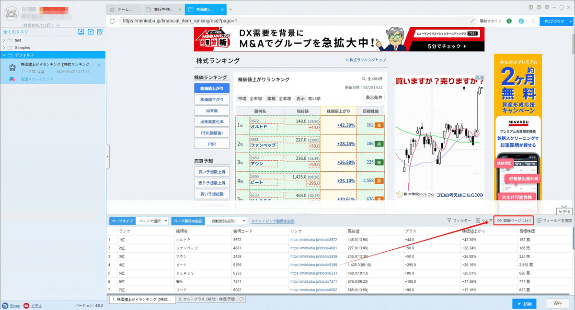The height and width of the screenshot is (310, 575).
Task: Click the pencil edit icon in address bar
Action: (472, 21)
